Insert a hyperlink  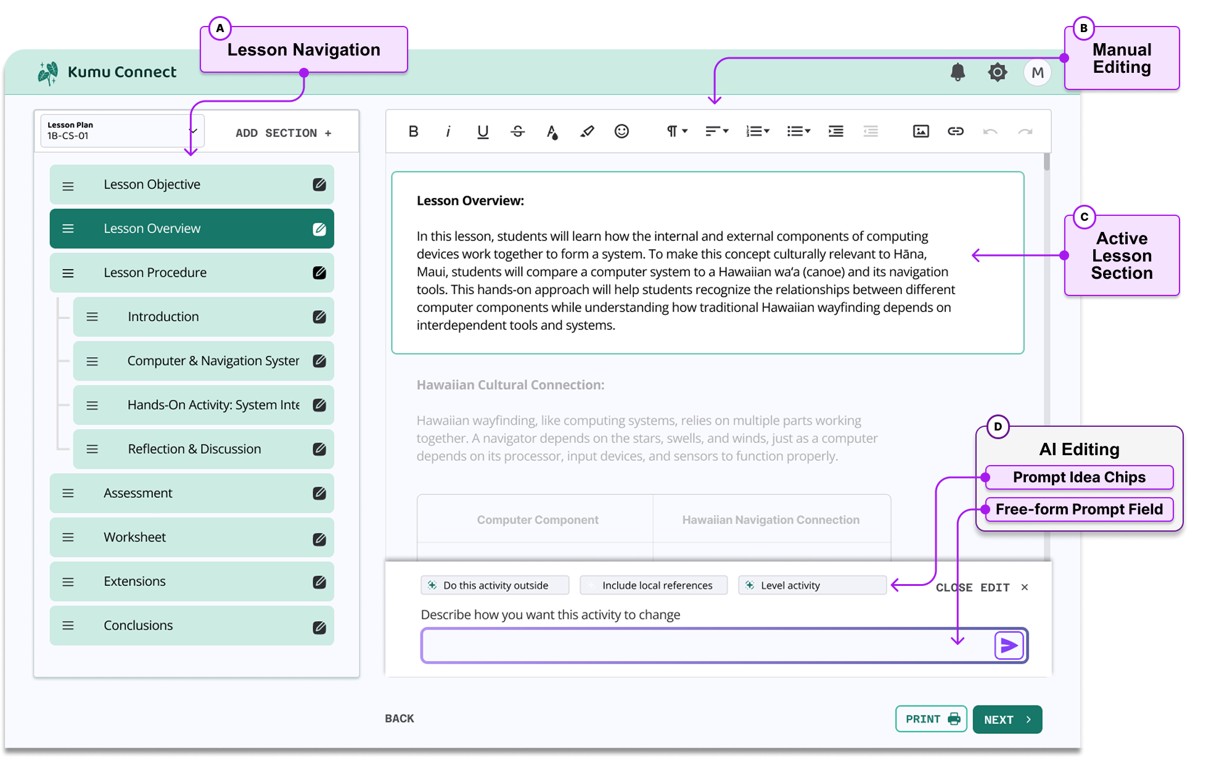click(955, 131)
